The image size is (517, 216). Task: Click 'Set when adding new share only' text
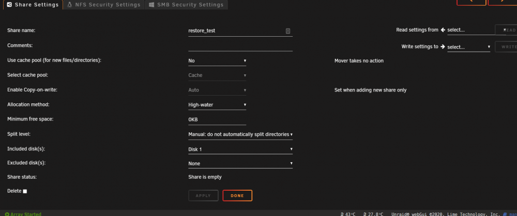(x=370, y=90)
